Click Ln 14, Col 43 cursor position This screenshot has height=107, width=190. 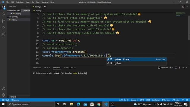pyautogui.click(x=123, y=100)
